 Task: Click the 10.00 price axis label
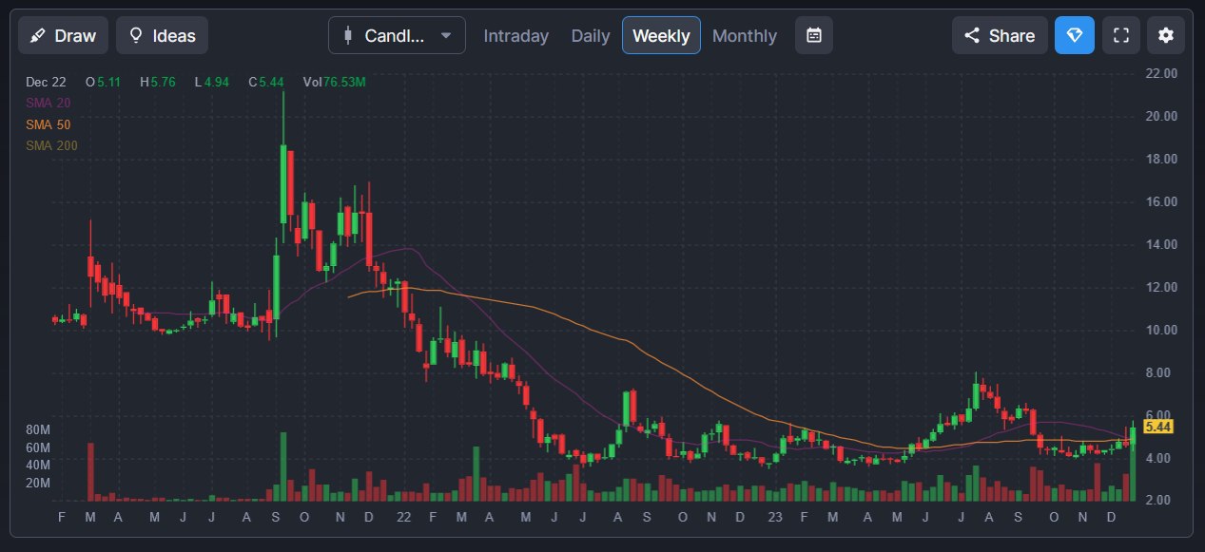pyautogui.click(x=1163, y=330)
